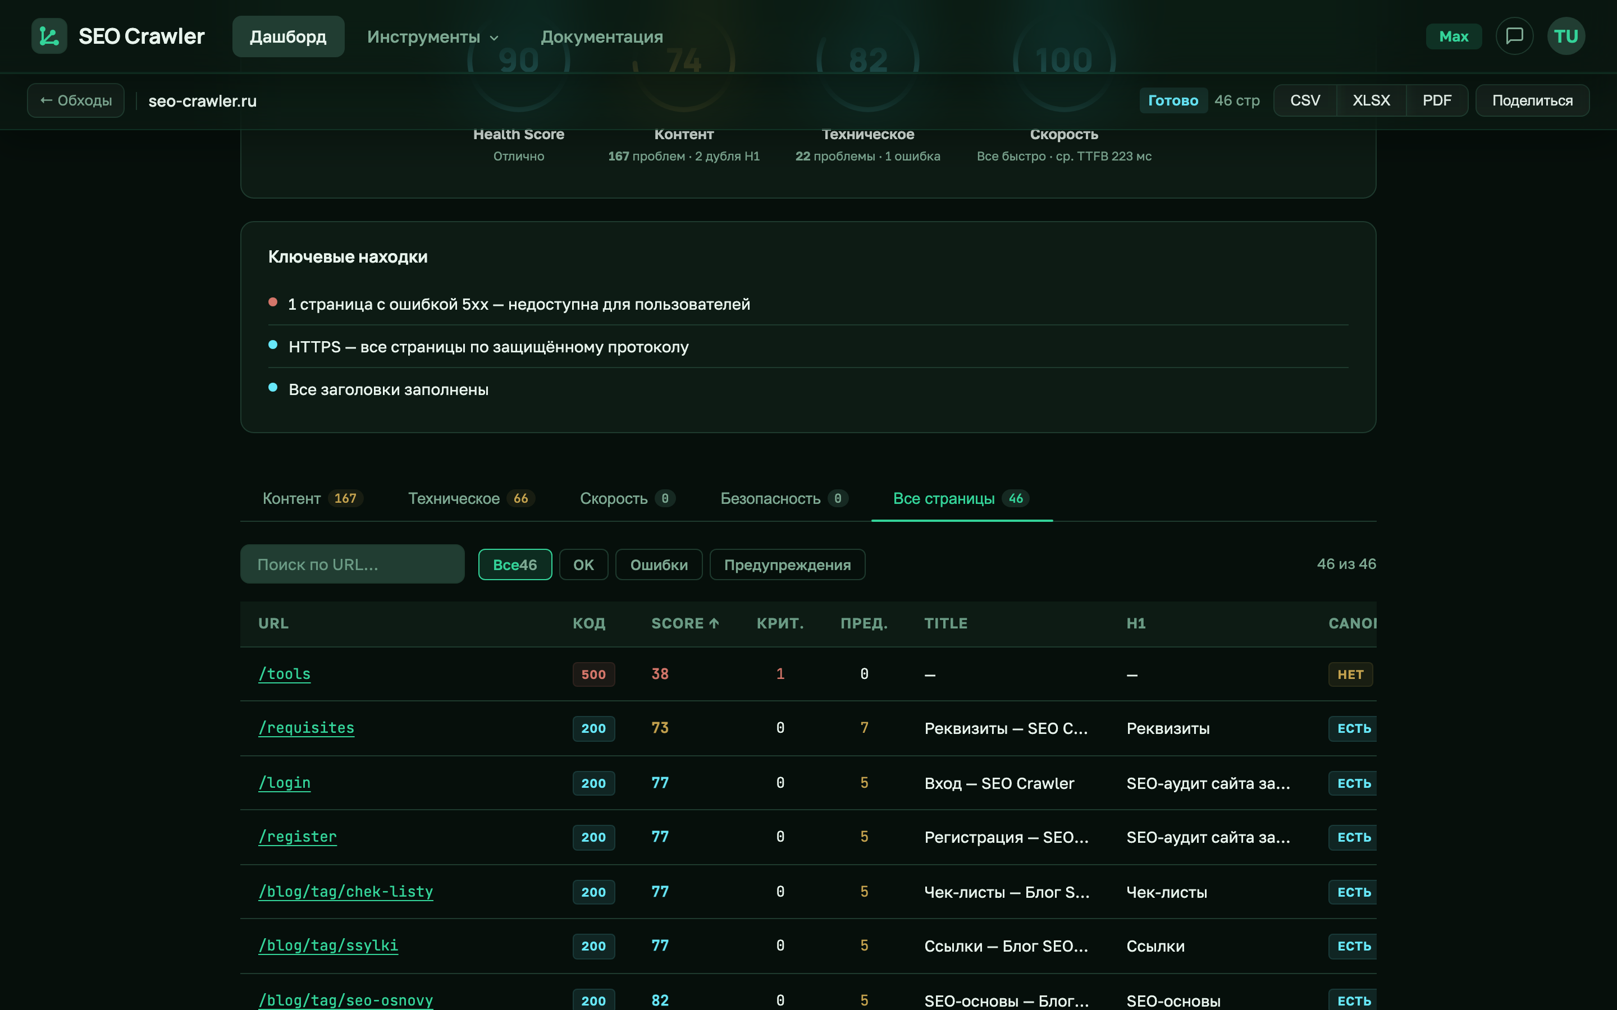Screen dimensions: 1617x1010
Task: Filter pages by OK status
Action: click(583, 564)
